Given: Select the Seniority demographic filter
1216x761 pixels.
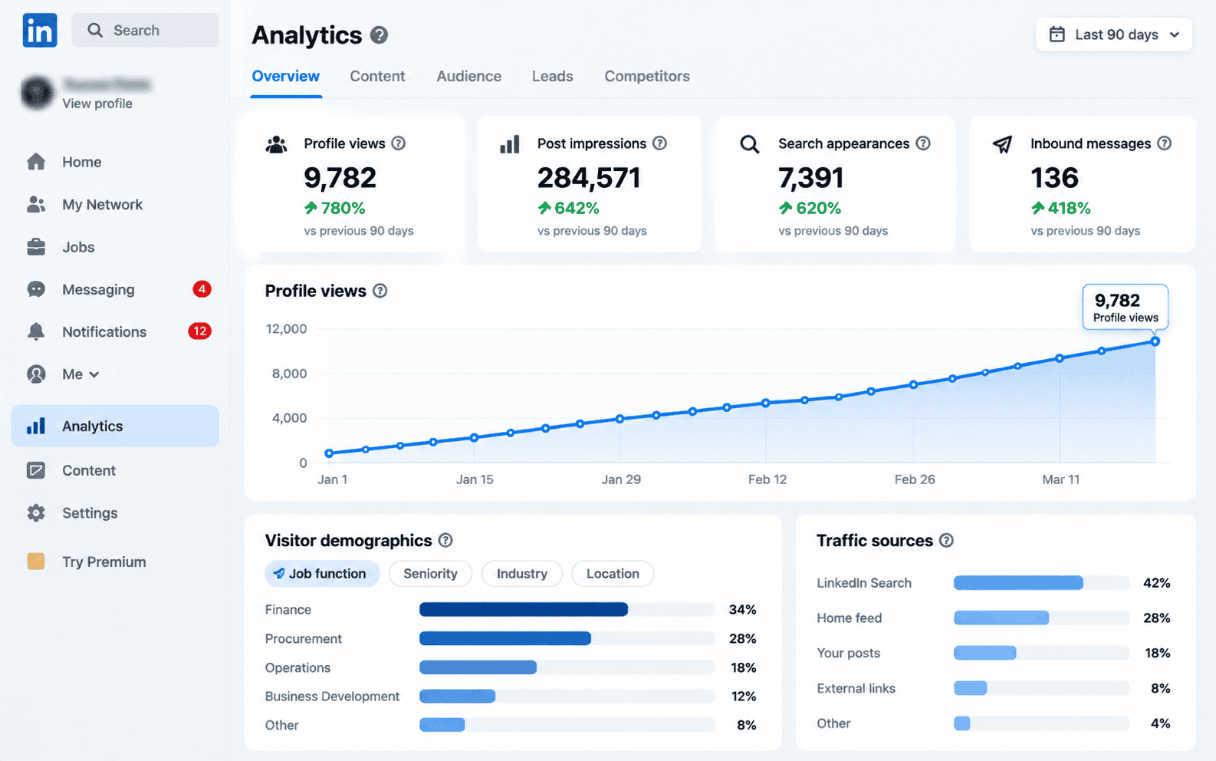Looking at the screenshot, I should tap(430, 573).
